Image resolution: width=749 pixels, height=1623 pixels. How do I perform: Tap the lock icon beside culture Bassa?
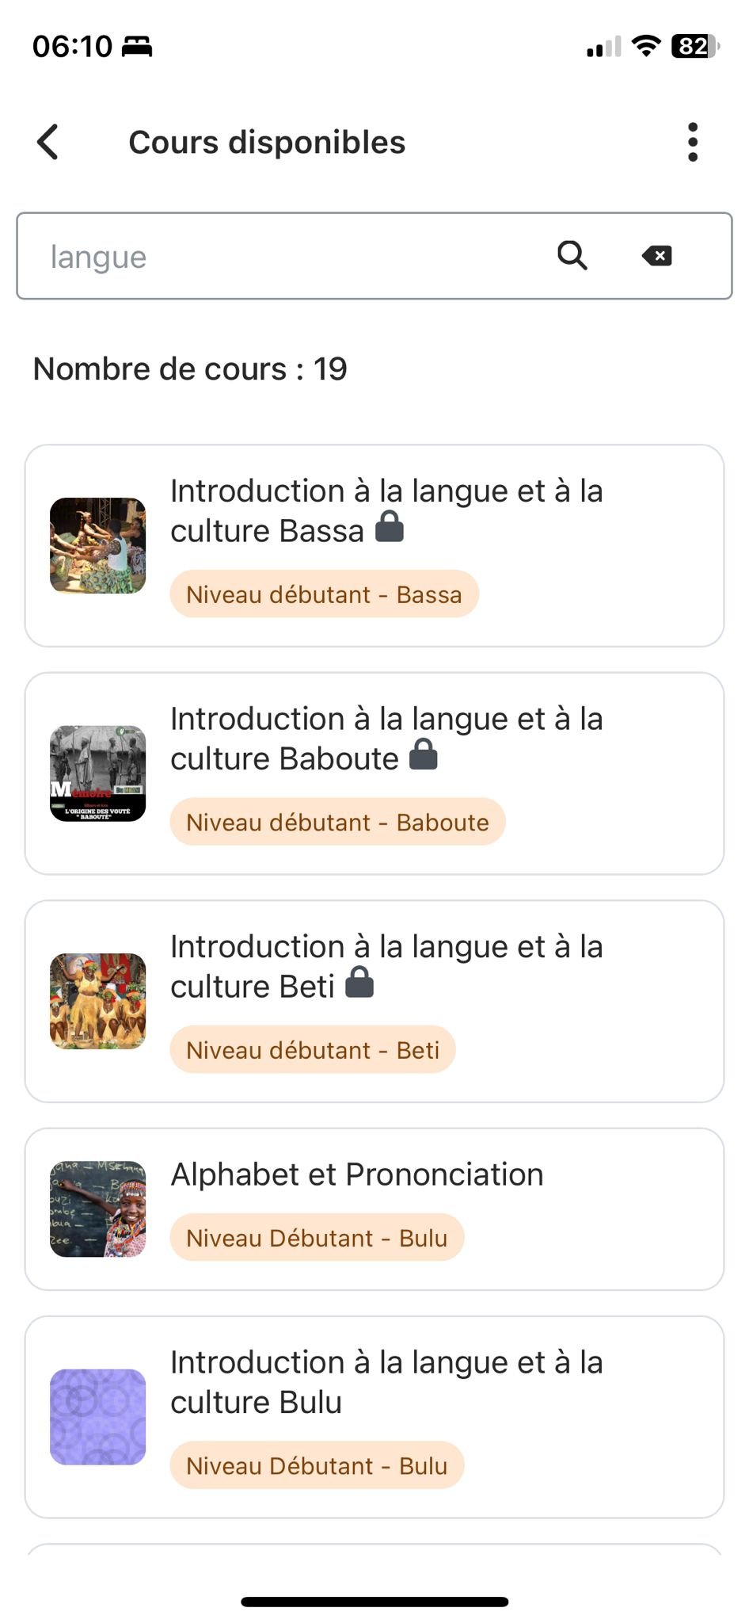[x=390, y=527]
